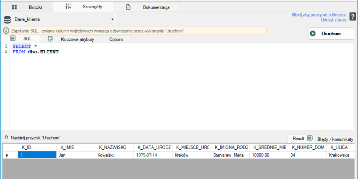Click the cell 'Jan'
The width and height of the screenshot is (358, 179).
pyautogui.click(x=76, y=155)
